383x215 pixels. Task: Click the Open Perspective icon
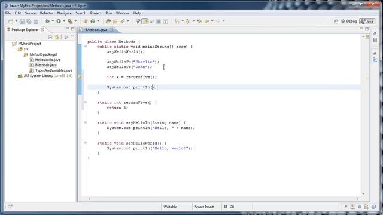tap(336, 21)
